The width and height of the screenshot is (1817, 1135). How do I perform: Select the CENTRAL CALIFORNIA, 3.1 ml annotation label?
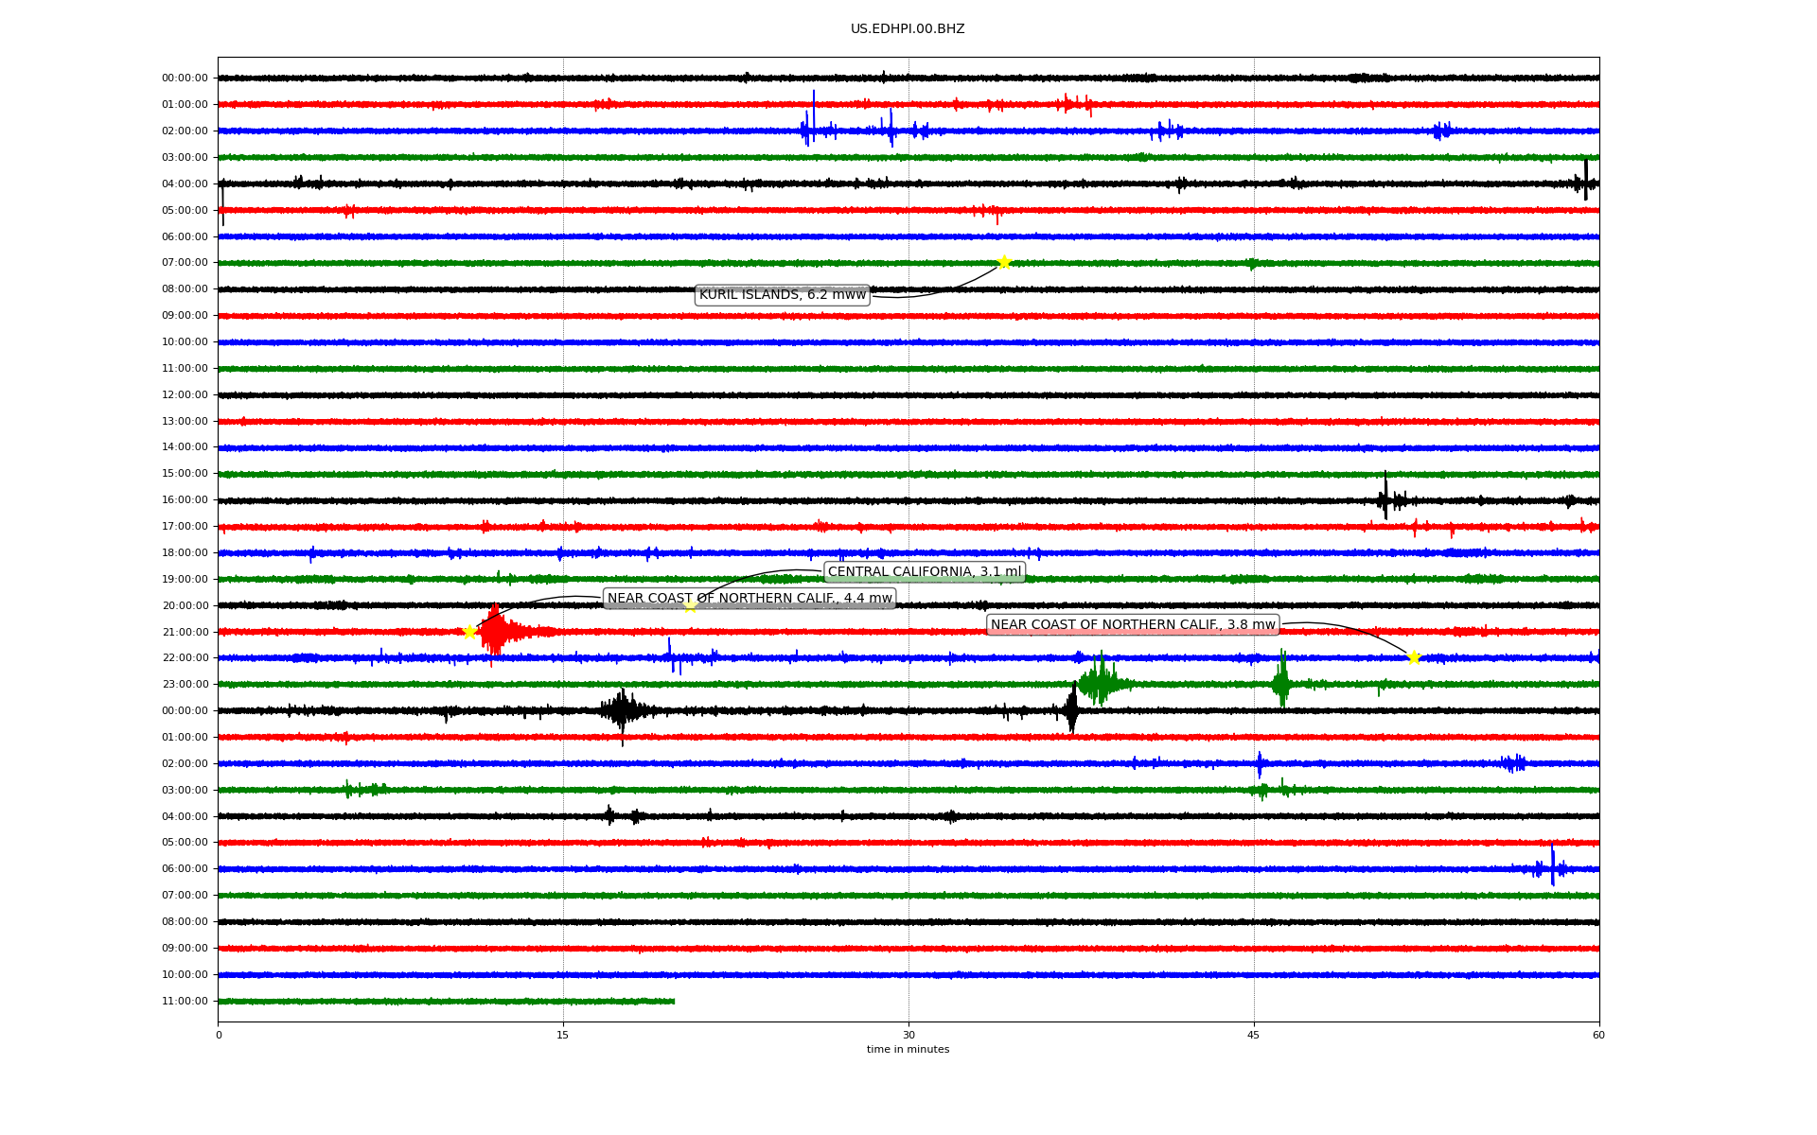(x=925, y=571)
